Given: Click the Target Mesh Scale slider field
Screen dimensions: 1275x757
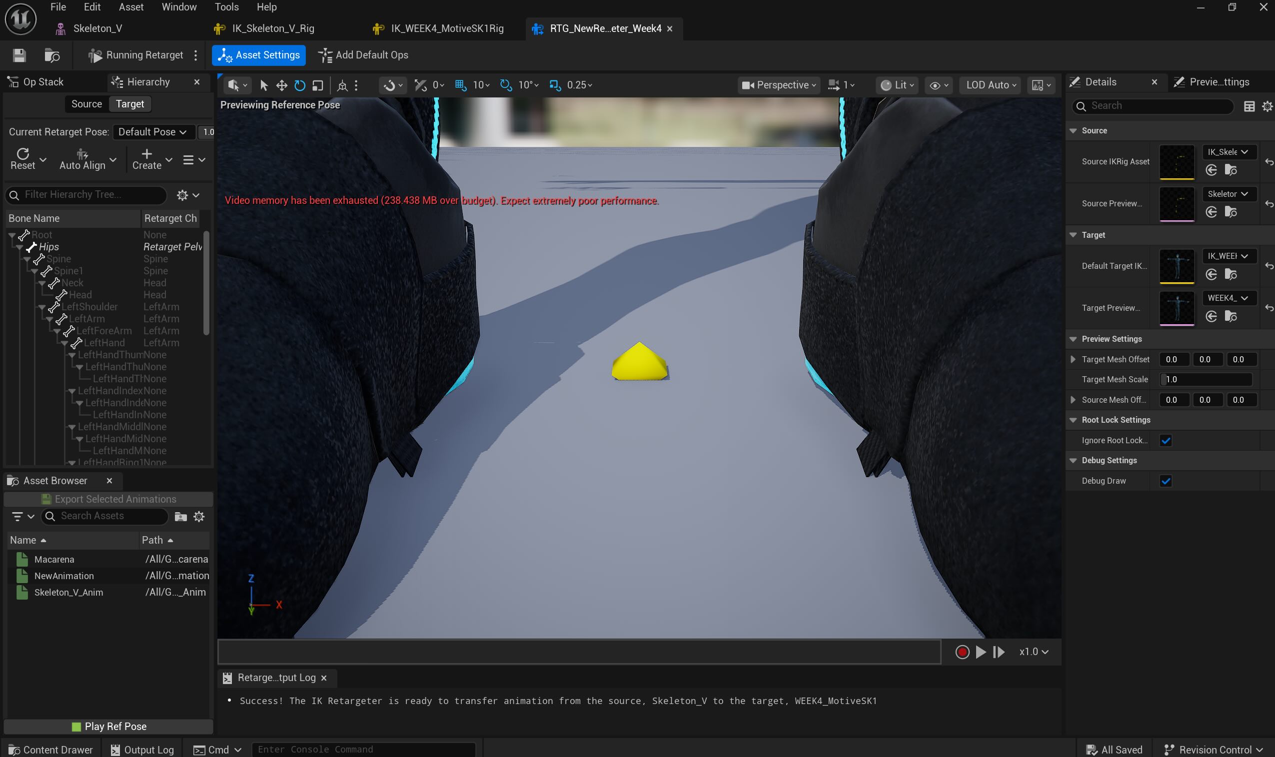Looking at the screenshot, I should coord(1206,380).
